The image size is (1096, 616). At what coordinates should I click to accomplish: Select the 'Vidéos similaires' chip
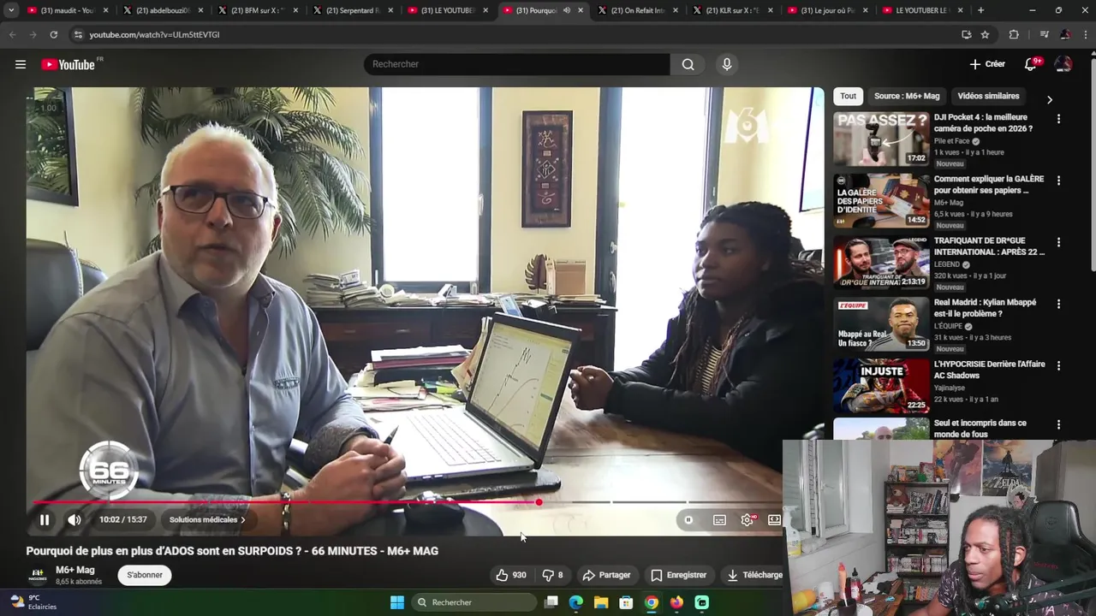(x=988, y=96)
